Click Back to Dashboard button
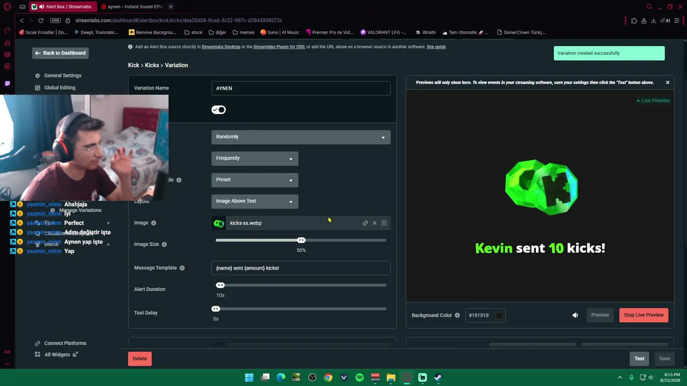Image resolution: width=687 pixels, height=386 pixels. pyautogui.click(x=60, y=53)
